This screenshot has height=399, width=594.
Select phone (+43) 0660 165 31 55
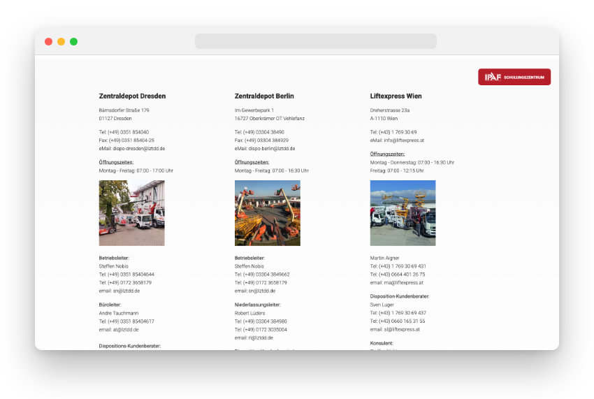click(x=402, y=321)
